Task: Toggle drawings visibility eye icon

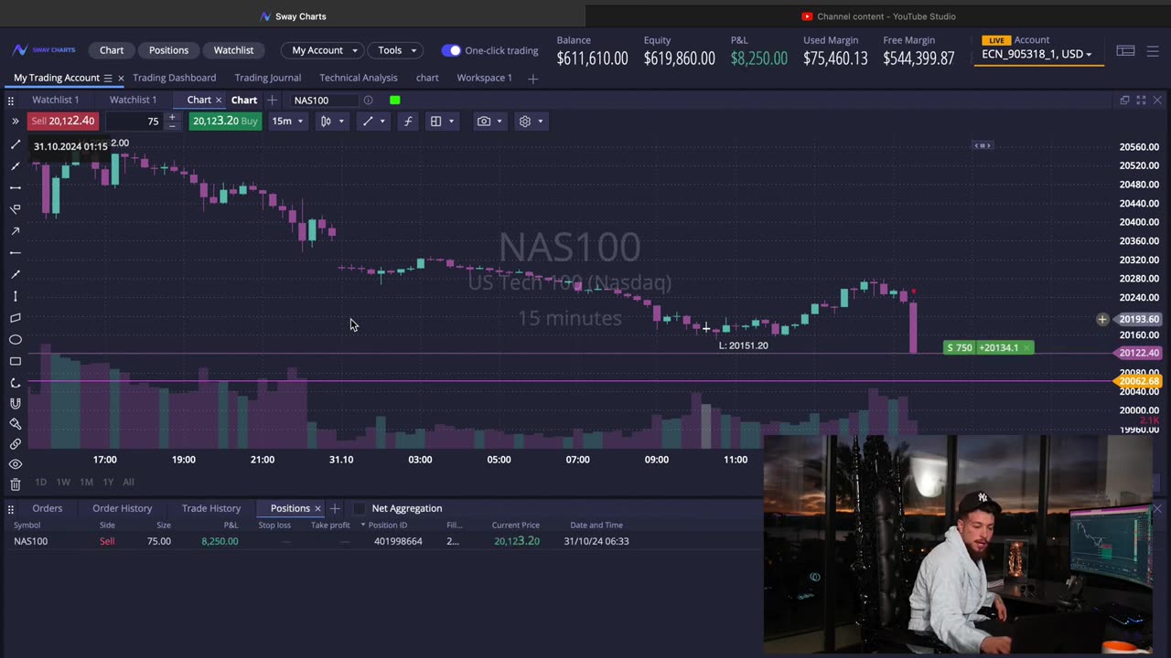Action: [x=16, y=464]
